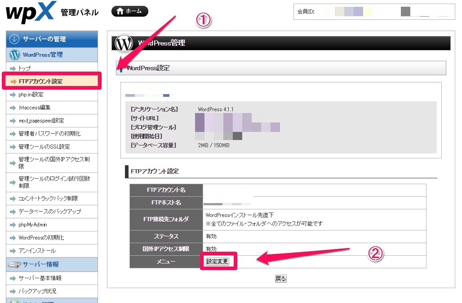This screenshot has width=462, height=303.
Task: Click the 設定変更 button
Action: click(217, 262)
